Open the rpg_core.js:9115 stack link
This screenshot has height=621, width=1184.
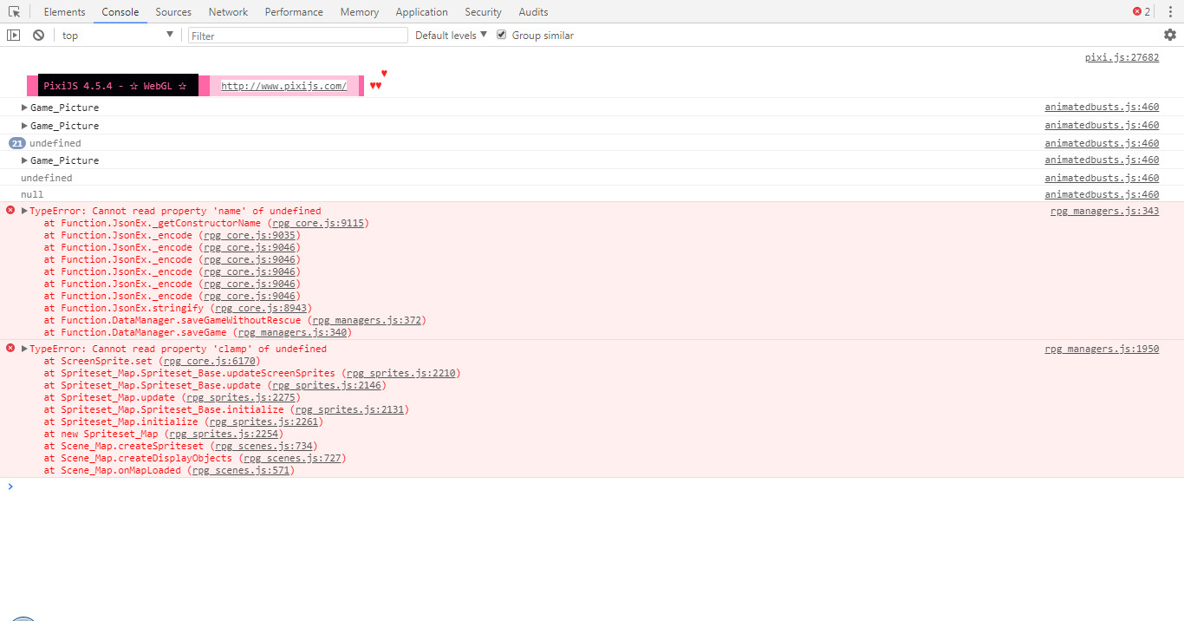317,223
